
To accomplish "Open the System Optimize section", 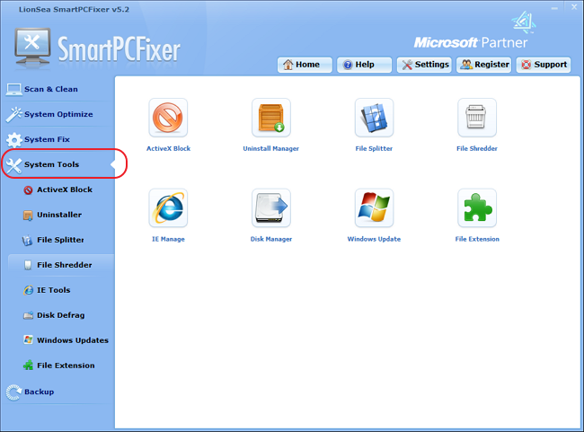I will point(58,114).
